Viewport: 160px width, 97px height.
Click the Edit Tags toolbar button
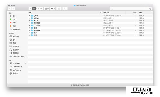pos(65,9)
